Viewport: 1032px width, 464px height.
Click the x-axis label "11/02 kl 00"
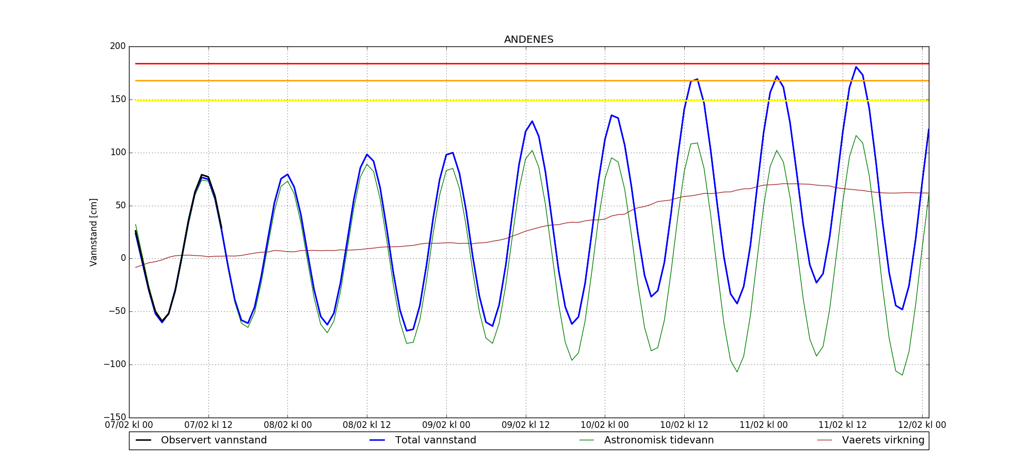point(764,425)
